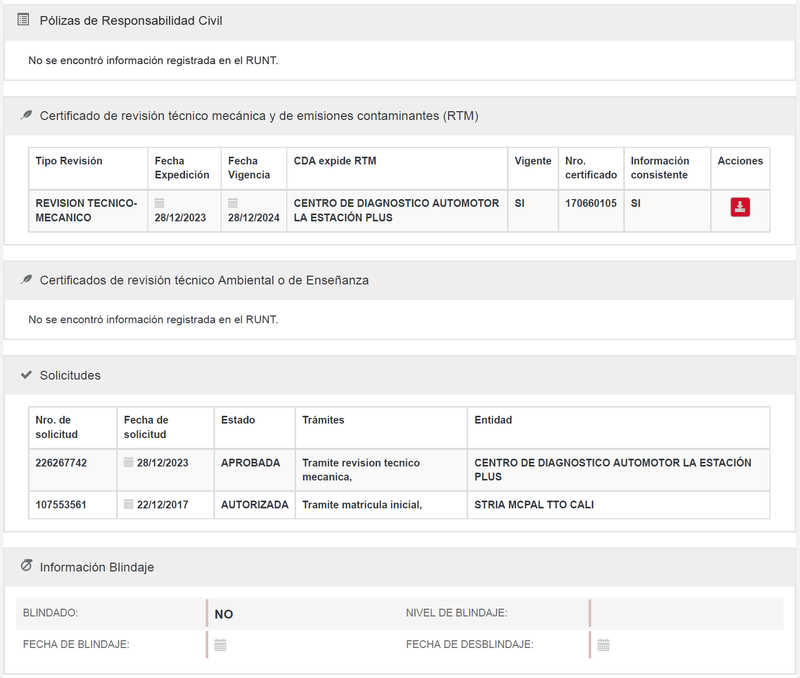Select the Nro. de solicitud column header
This screenshot has height=678, width=800.
(73, 427)
